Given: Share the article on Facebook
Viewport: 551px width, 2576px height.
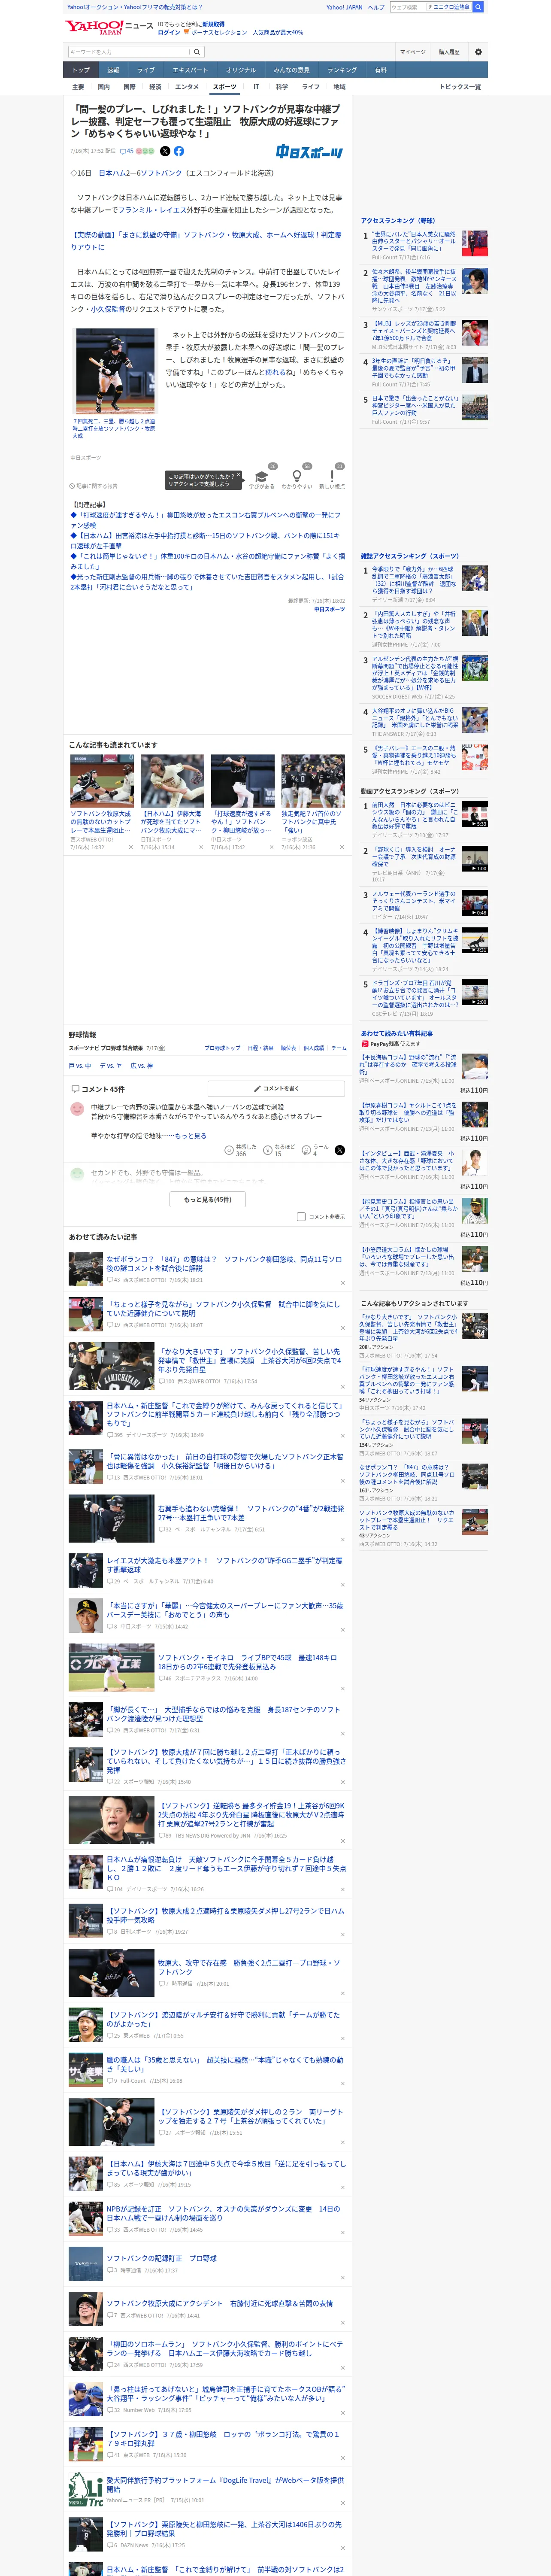Looking at the screenshot, I should pyautogui.click(x=179, y=151).
